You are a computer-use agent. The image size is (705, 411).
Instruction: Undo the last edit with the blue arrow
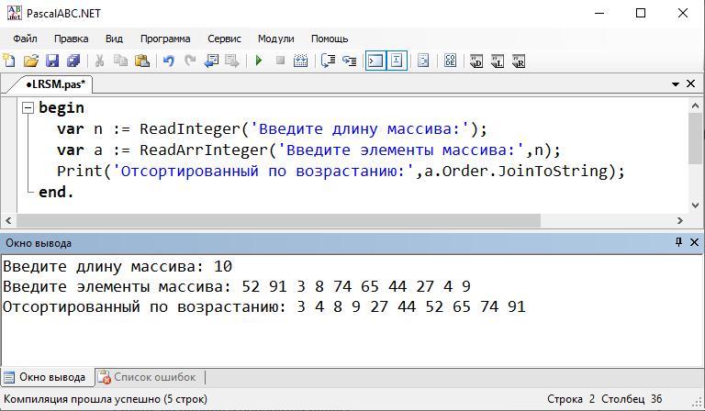(x=169, y=61)
